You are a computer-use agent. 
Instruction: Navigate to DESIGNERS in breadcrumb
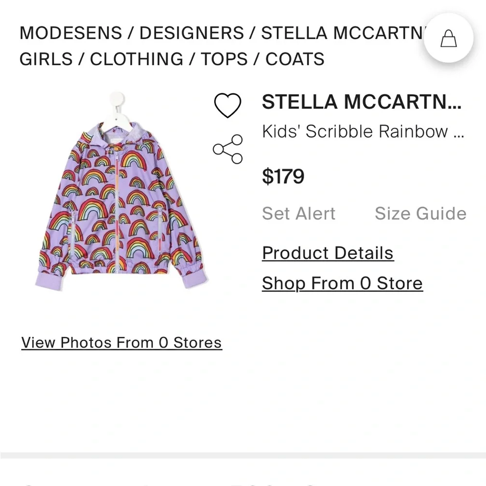pos(190,33)
